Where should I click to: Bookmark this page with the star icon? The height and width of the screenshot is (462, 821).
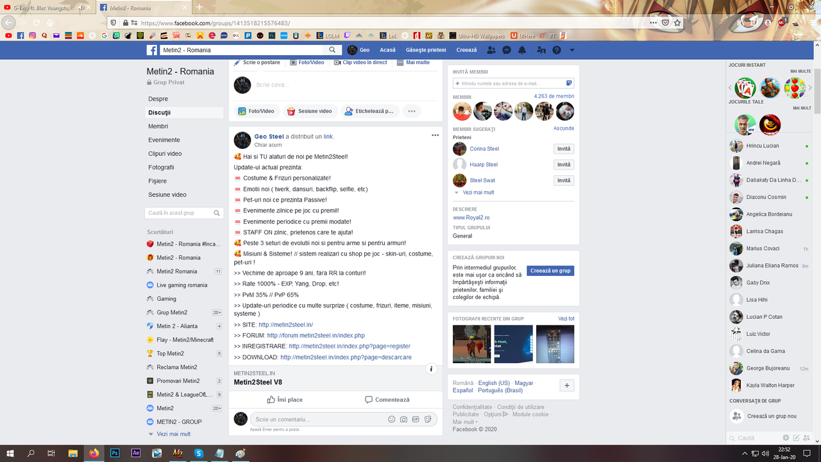pyautogui.click(x=677, y=22)
